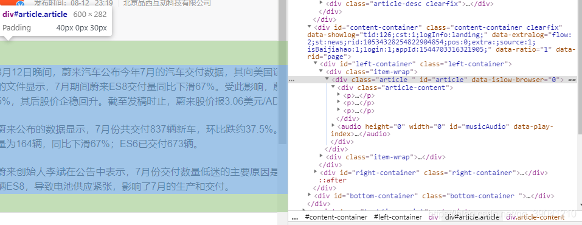Click data-islow-browser attribute on article div
582x225 pixels.
click(x=516, y=80)
